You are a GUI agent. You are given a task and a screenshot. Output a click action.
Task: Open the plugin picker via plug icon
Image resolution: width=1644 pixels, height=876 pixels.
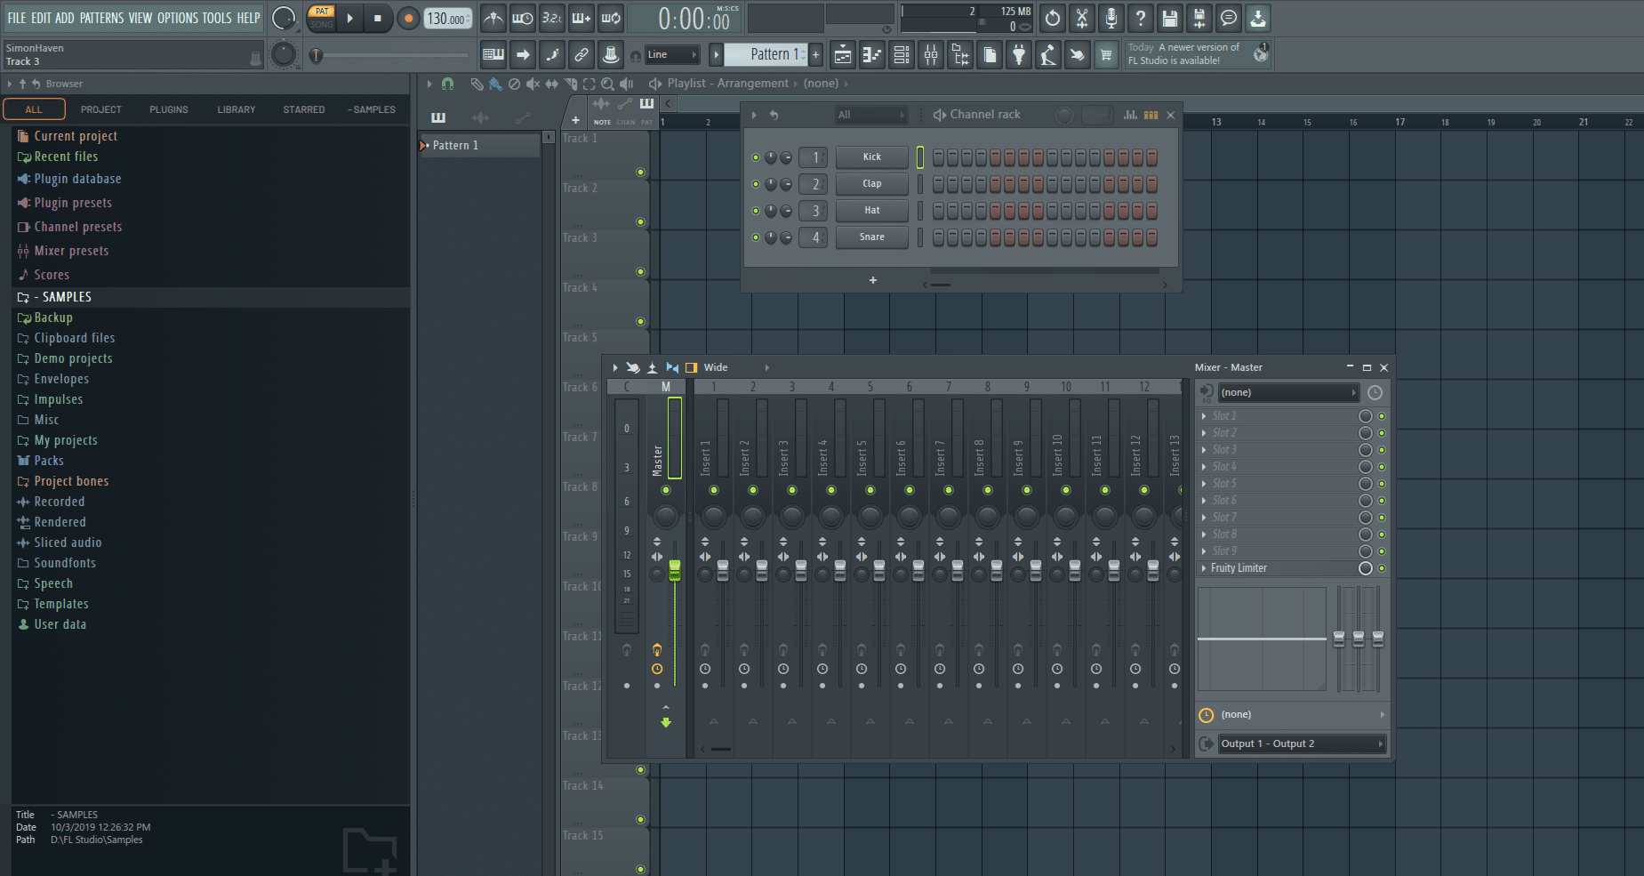pyautogui.click(x=1019, y=54)
